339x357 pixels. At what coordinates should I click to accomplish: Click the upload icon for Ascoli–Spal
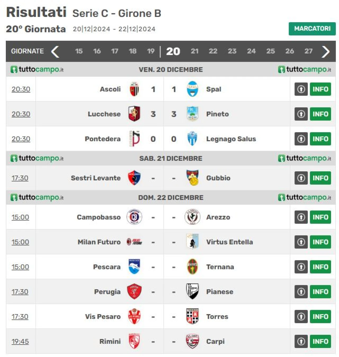301,89
